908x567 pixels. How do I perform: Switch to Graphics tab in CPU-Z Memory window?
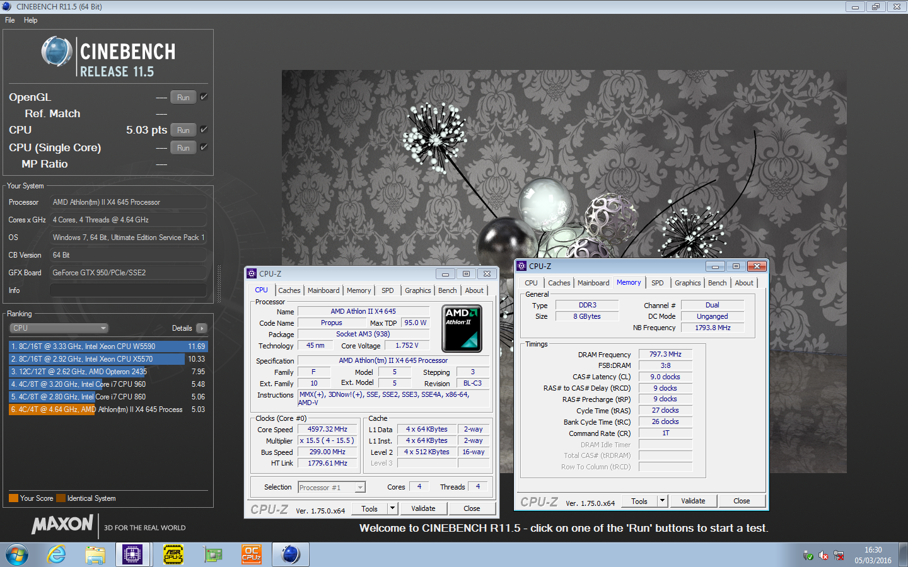coord(688,283)
